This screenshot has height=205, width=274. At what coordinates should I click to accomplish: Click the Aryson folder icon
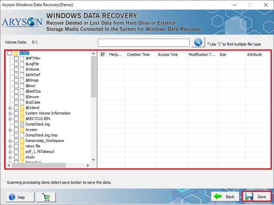pyautogui.click(x=22, y=130)
